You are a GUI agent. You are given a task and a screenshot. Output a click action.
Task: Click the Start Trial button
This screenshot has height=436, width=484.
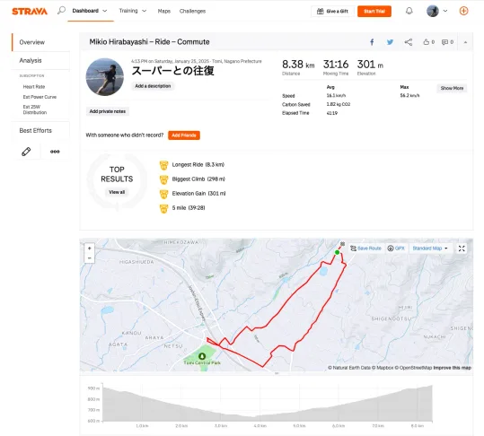(x=374, y=12)
